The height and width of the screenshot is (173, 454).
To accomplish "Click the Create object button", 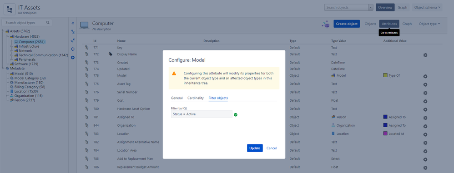I will [x=347, y=24].
